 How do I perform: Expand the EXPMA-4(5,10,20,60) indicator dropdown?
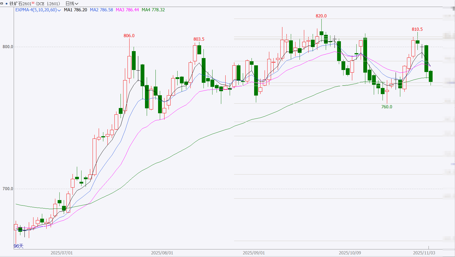(59, 10)
